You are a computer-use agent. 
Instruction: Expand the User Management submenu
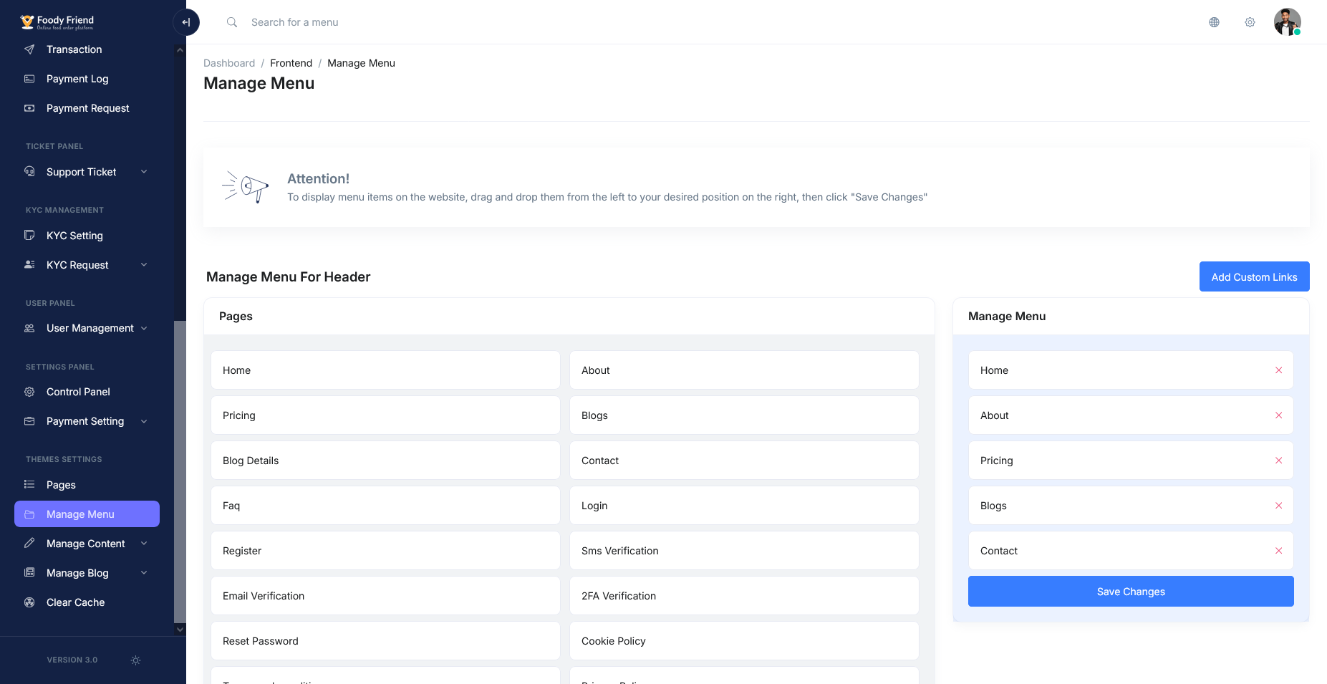pos(144,328)
